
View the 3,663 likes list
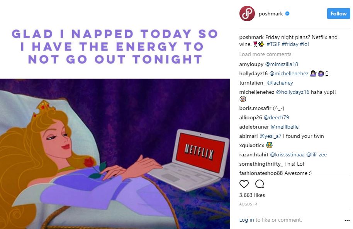point(252,195)
